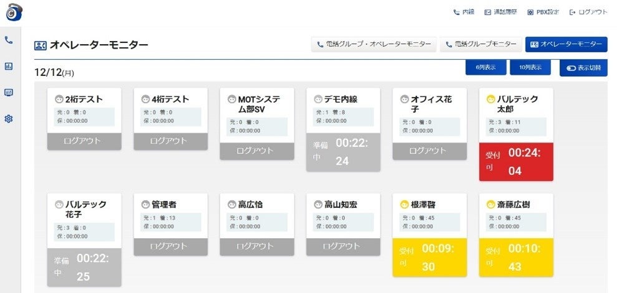The height and width of the screenshot is (293, 617).
Task: Select the blue オペレーターモニター tab
Action: pos(566,44)
